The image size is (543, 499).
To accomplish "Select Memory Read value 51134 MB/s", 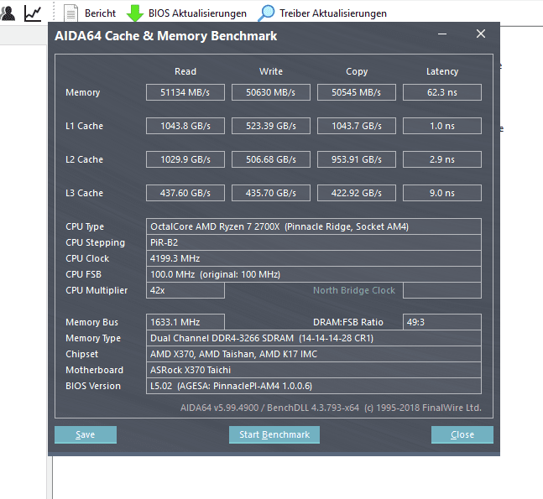I will pos(185,92).
